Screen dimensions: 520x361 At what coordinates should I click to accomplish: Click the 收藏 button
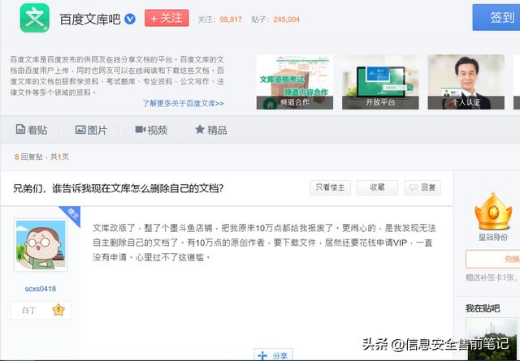[377, 187]
